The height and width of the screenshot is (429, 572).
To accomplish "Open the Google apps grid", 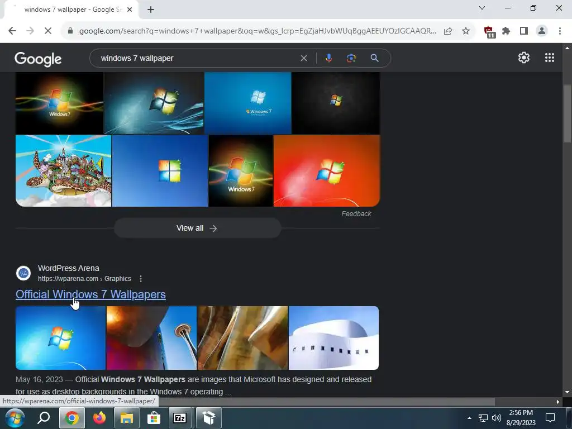I will pyautogui.click(x=550, y=58).
